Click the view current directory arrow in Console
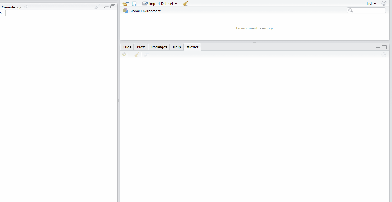This screenshot has height=202, width=392. [26, 7]
